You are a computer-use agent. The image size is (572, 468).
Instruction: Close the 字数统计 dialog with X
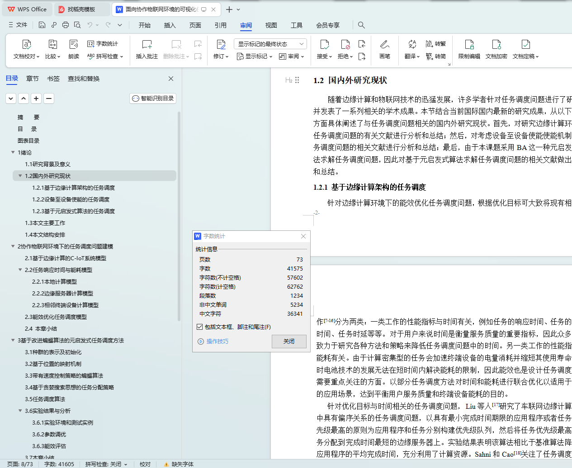pos(303,236)
